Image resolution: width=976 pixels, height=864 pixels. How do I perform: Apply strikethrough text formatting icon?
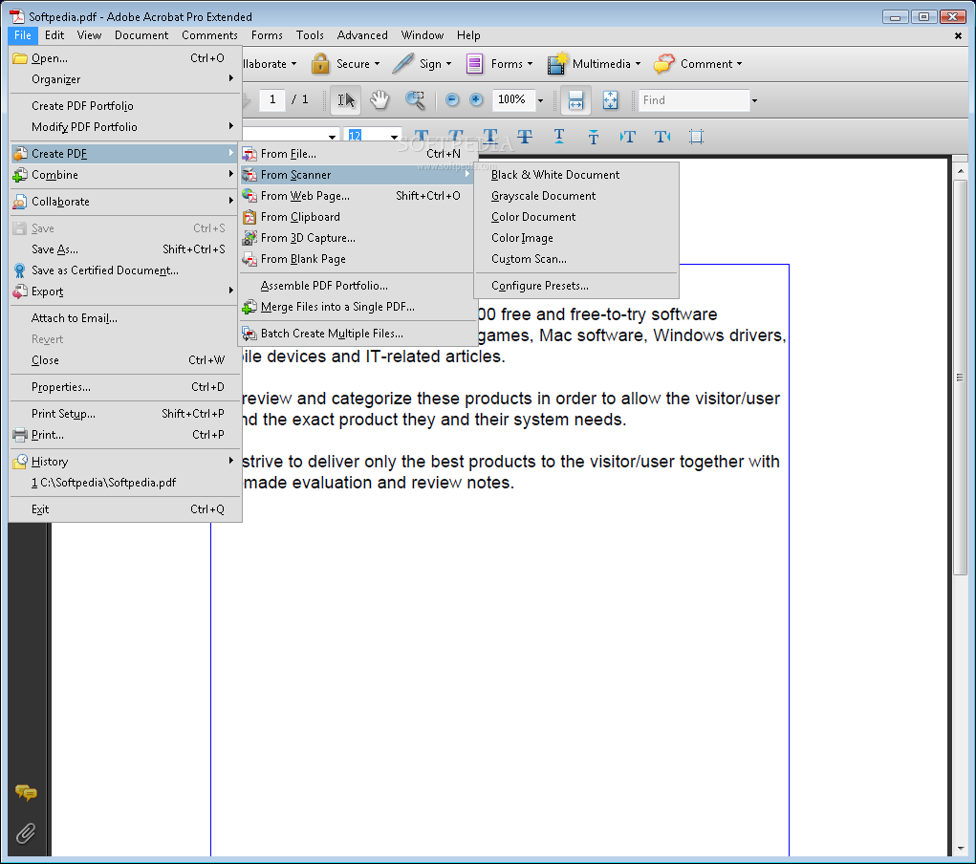coord(525,137)
